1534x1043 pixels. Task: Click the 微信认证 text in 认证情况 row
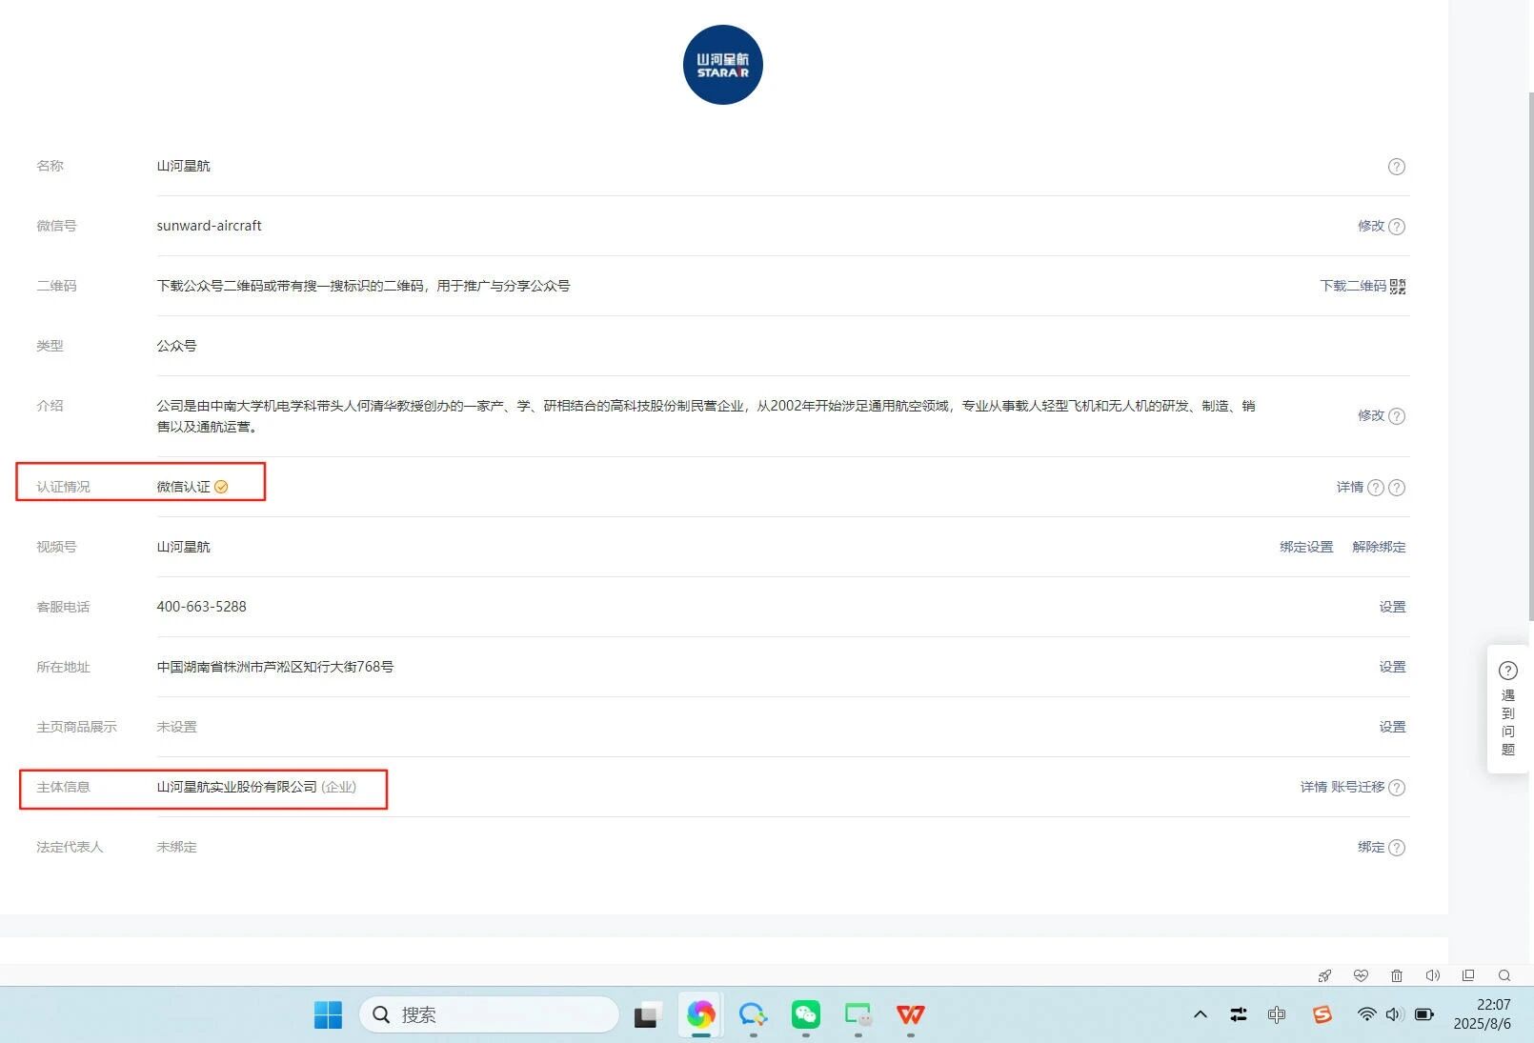pyautogui.click(x=183, y=487)
